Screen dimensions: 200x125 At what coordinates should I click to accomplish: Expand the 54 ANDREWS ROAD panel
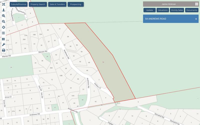pyautogui.click(x=196, y=19)
